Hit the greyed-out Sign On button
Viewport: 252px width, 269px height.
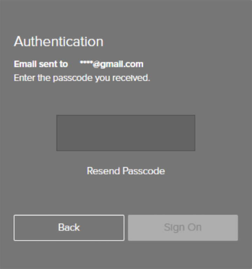(x=183, y=228)
